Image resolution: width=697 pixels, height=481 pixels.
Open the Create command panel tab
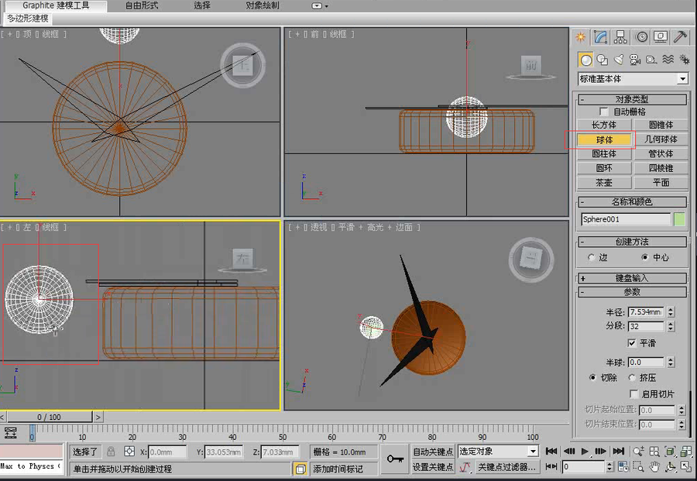point(581,37)
